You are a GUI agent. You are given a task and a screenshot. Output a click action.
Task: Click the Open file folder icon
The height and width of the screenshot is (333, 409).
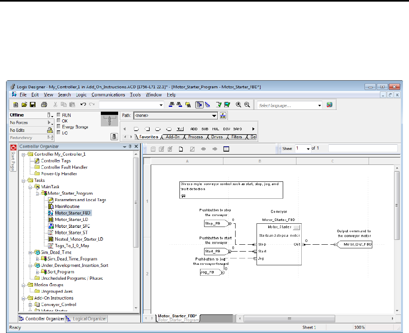pos(24,105)
